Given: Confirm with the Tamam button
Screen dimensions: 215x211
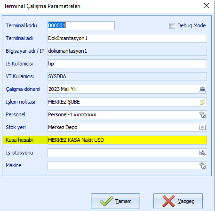Looking at the screenshot, I should (x=115, y=201).
